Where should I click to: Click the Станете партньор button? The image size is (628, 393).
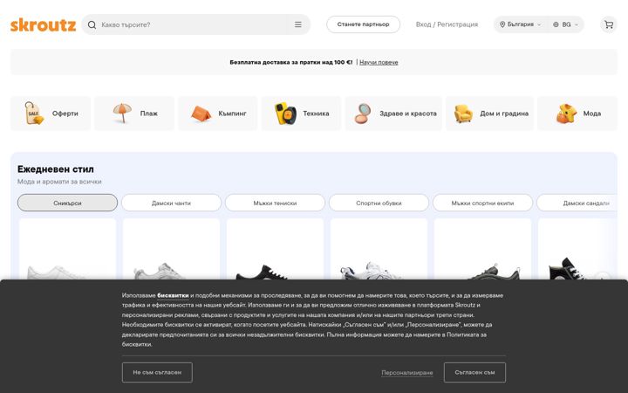tap(363, 24)
